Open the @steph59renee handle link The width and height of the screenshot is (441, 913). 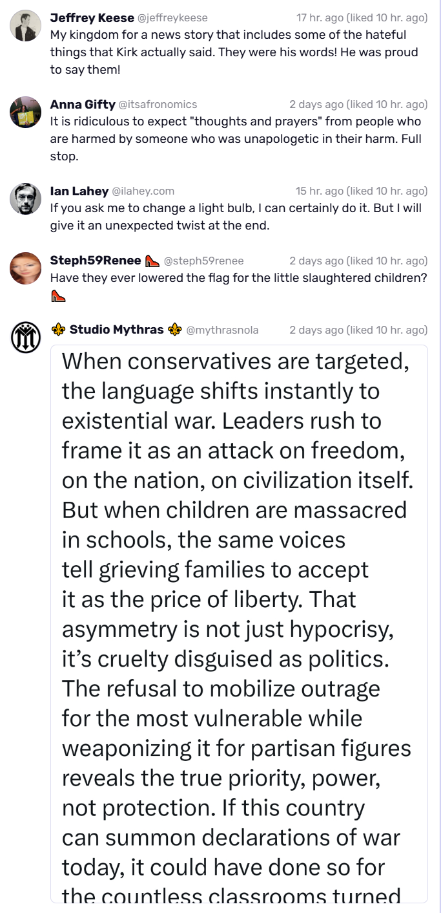(x=203, y=261)
